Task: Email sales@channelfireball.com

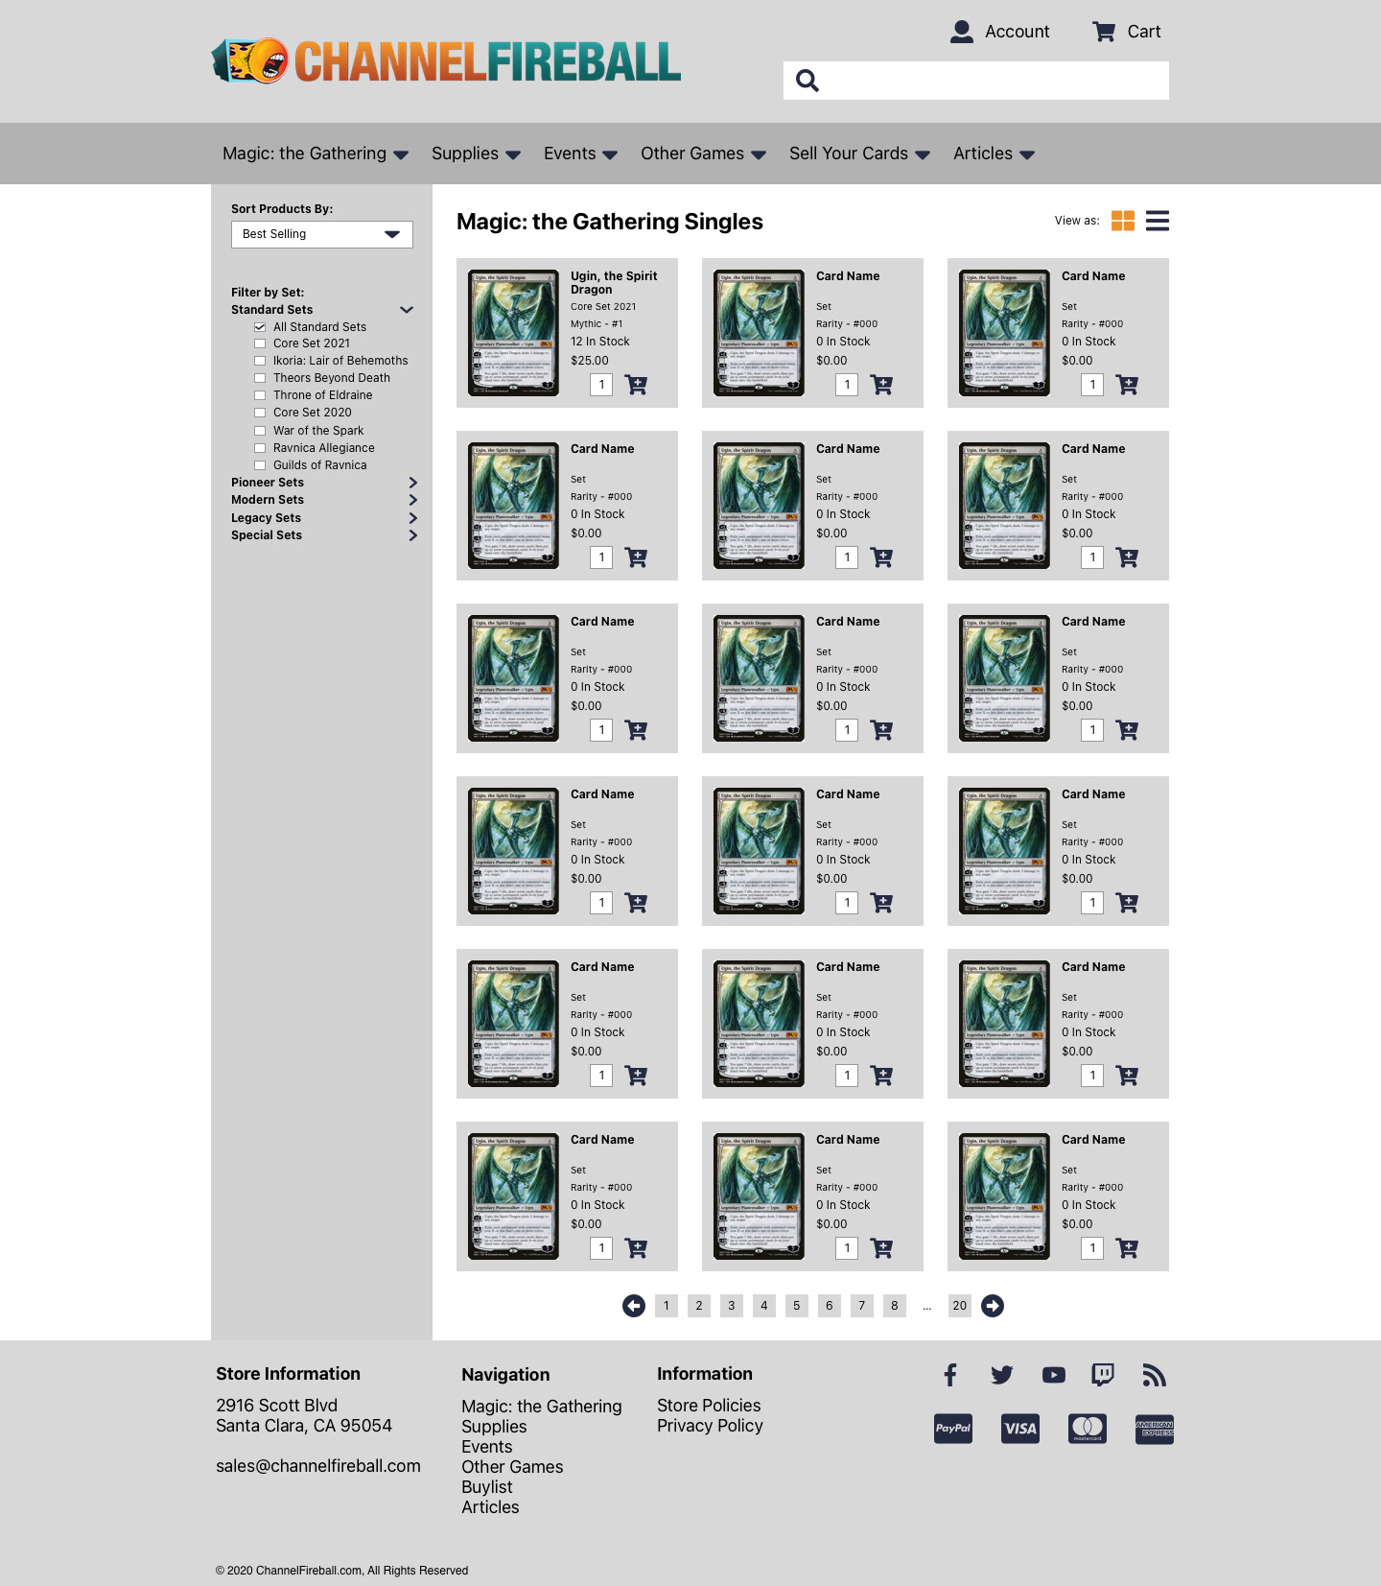Action: (x=318, y=1466)
